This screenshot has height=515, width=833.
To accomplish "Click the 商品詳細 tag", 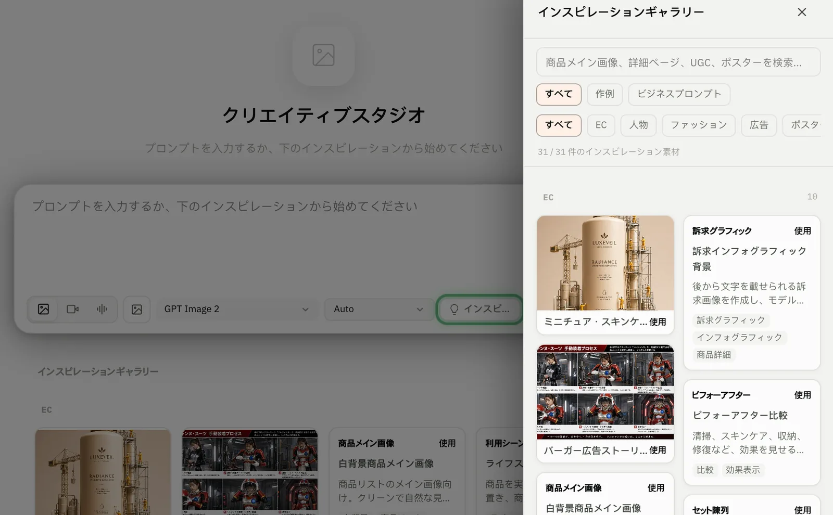I will pos(714,355).
